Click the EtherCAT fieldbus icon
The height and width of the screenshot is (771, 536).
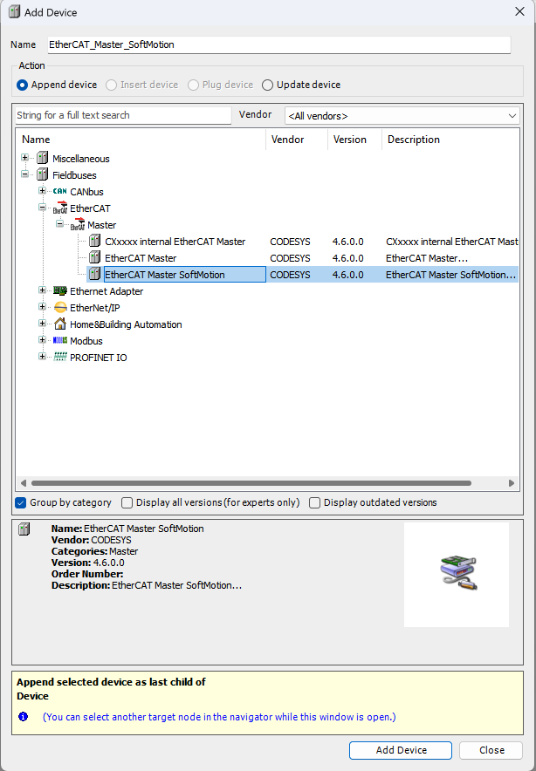pyautogui.click(x=60, y=208)
